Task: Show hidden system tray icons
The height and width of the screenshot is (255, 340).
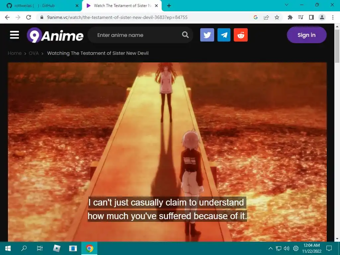Action: click(x=271, y=248)
